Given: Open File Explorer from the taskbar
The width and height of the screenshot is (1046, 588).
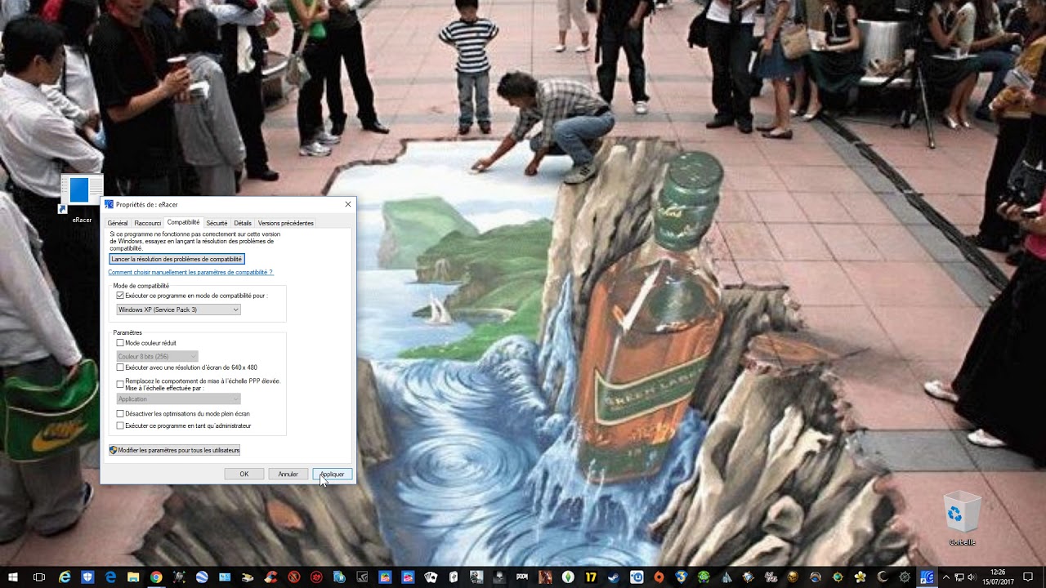Looking at the screenshot, I should tap(133, 577).
